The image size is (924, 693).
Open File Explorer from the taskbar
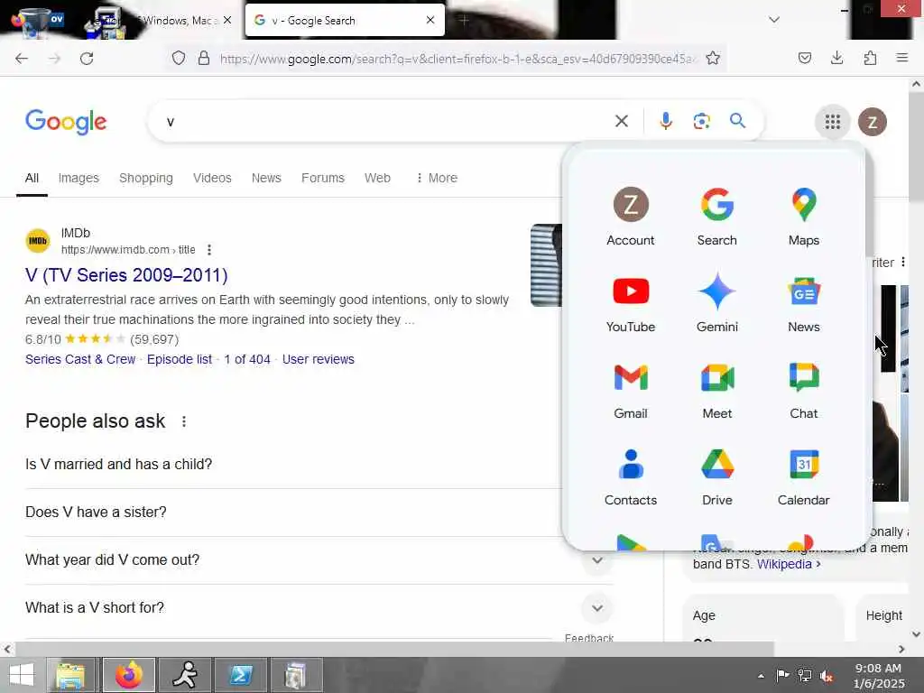coord(70,675)
